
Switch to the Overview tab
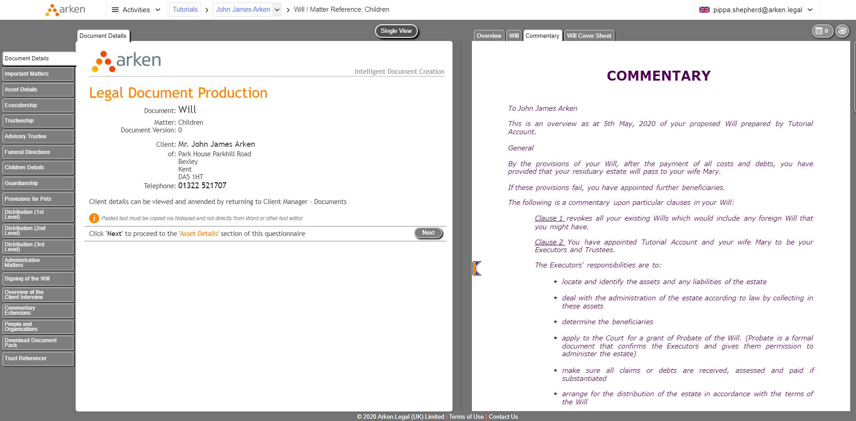489,36
